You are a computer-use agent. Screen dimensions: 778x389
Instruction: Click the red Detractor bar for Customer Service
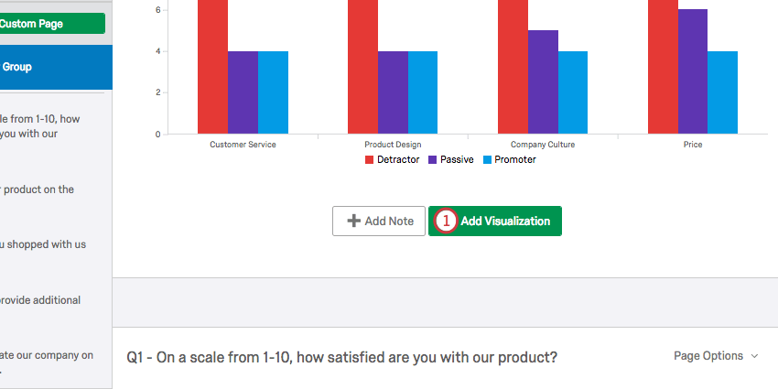pyautogui.click(x=213, y=67)
